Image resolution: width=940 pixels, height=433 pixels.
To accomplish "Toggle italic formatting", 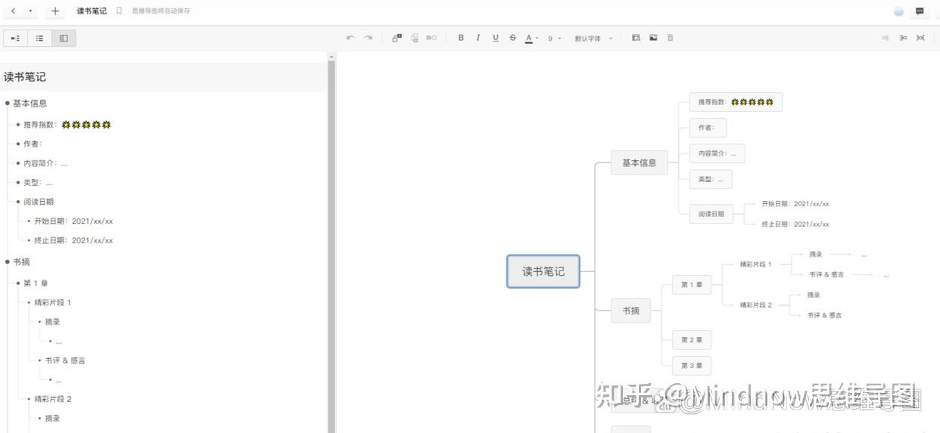I will click(x=478, y=38).
